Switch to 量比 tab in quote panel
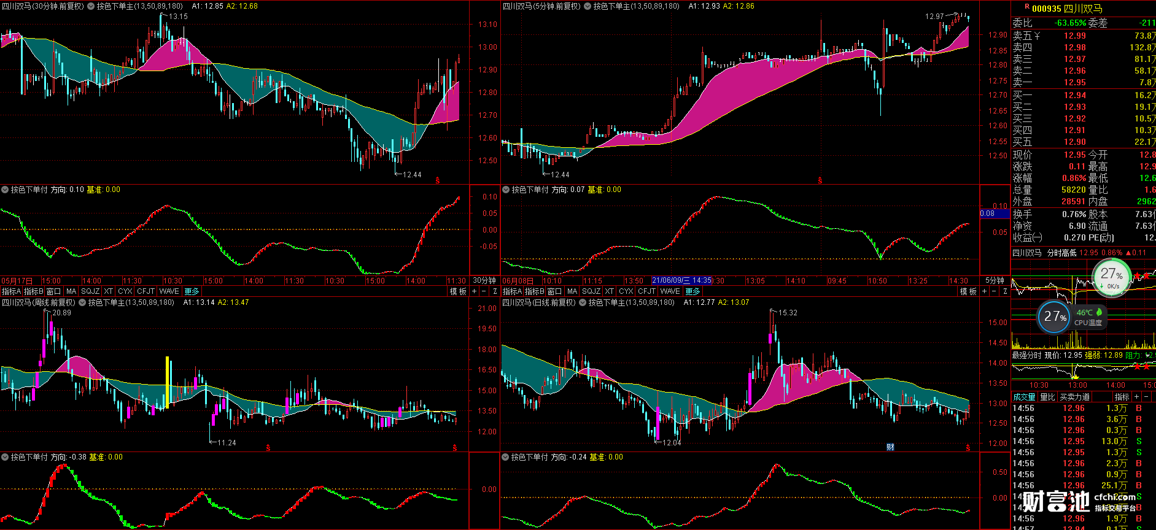The width and height of the screenshot is (1156, 530). click(1047, 397)
